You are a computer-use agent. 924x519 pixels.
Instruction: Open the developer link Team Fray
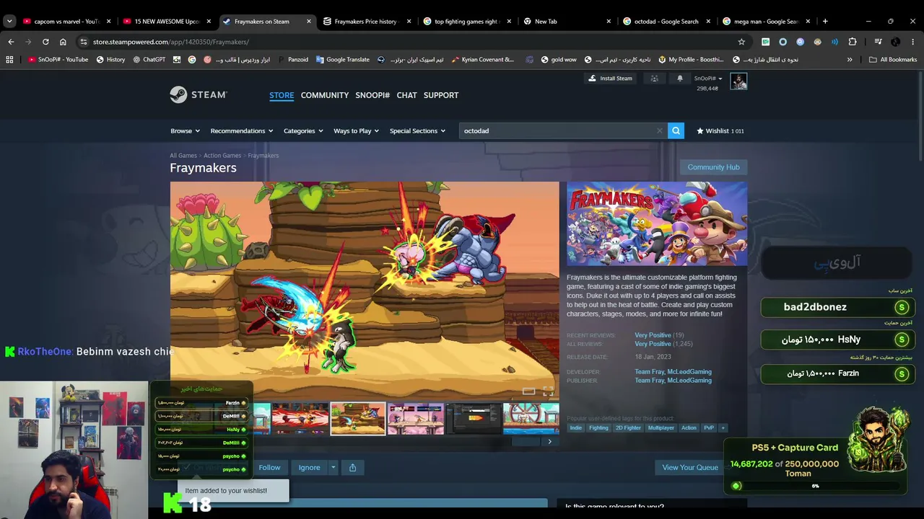[x=650, y=372]
